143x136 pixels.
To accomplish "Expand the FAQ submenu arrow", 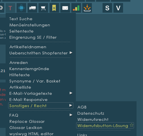I will click(x=71, y=115).
